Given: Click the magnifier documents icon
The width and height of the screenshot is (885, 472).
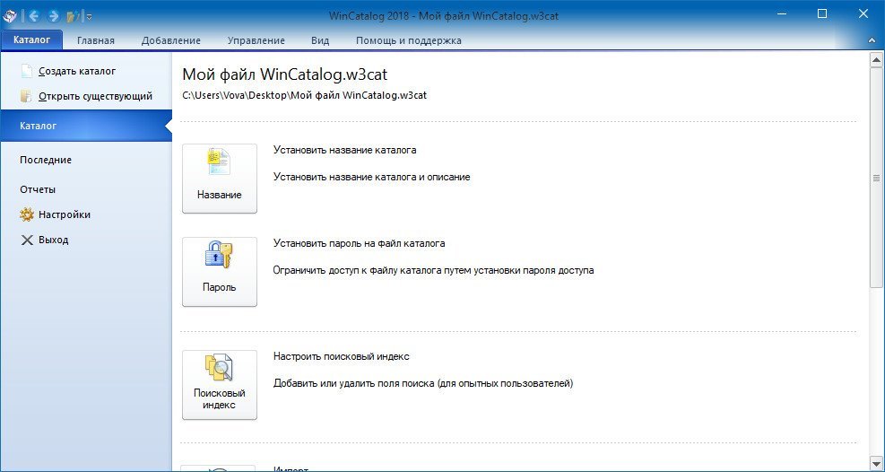Looking at the screenshot, I should [219, 367].
